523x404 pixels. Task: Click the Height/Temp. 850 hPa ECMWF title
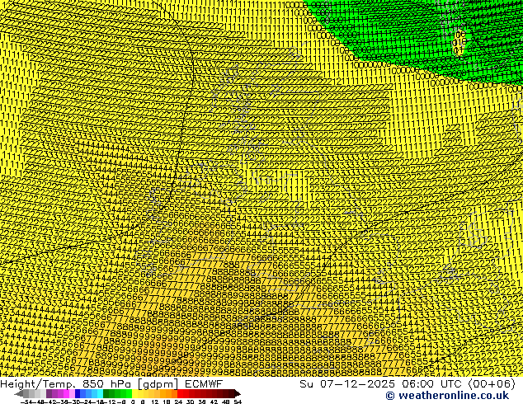[111, 383]
